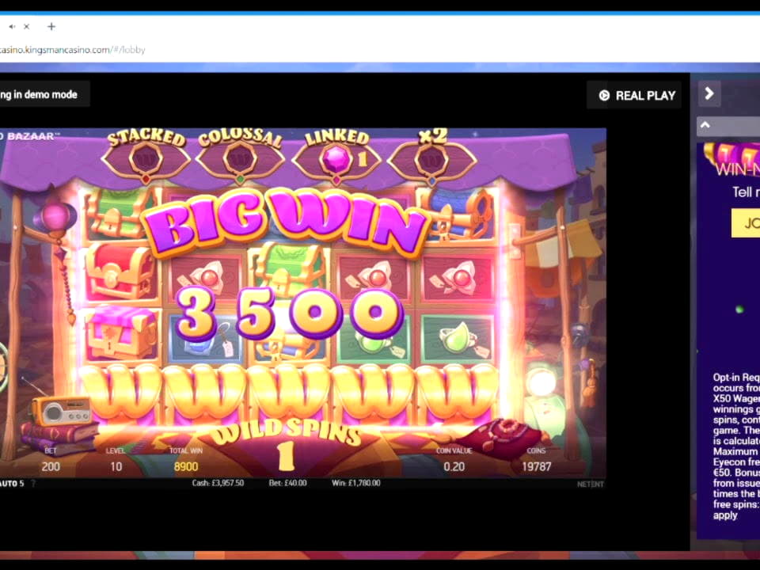Screen dimensions: 760x570
Task: Mute the tab via speaker icon
Action: pos(12,27)
